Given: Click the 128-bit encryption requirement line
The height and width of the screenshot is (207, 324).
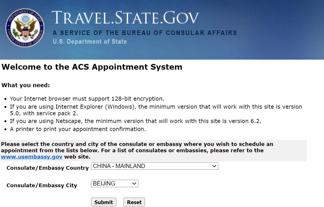Looking at the screenshot, I should [x=87, y=99].
